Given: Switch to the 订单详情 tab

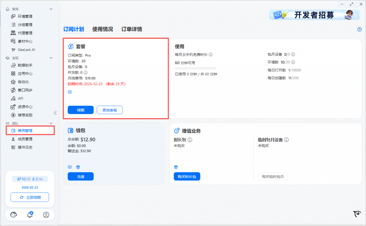Looking at the screenshot, I should 132,29.
